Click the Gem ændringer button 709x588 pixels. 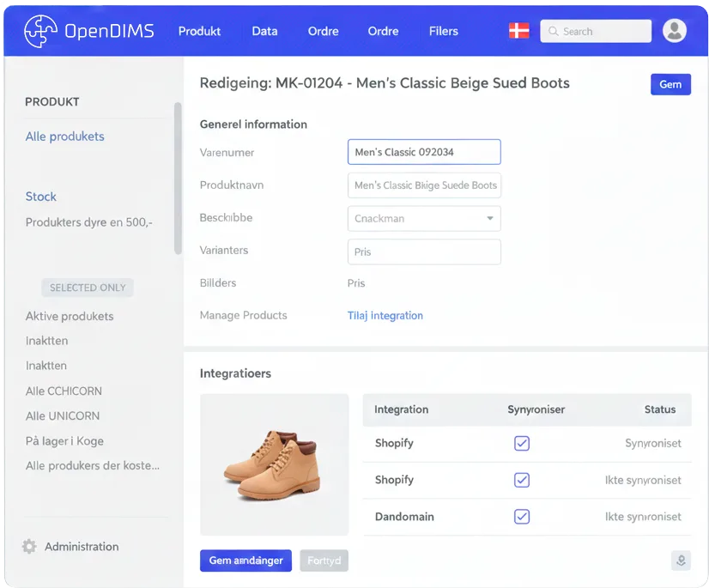coord(245,561)
